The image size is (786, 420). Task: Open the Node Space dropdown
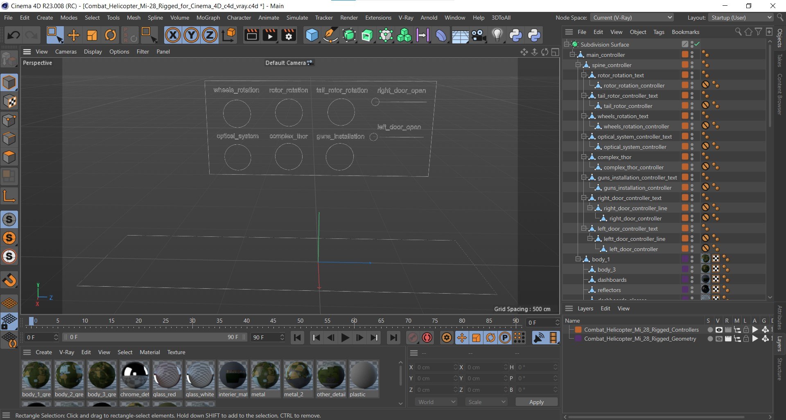pos(632,18)
